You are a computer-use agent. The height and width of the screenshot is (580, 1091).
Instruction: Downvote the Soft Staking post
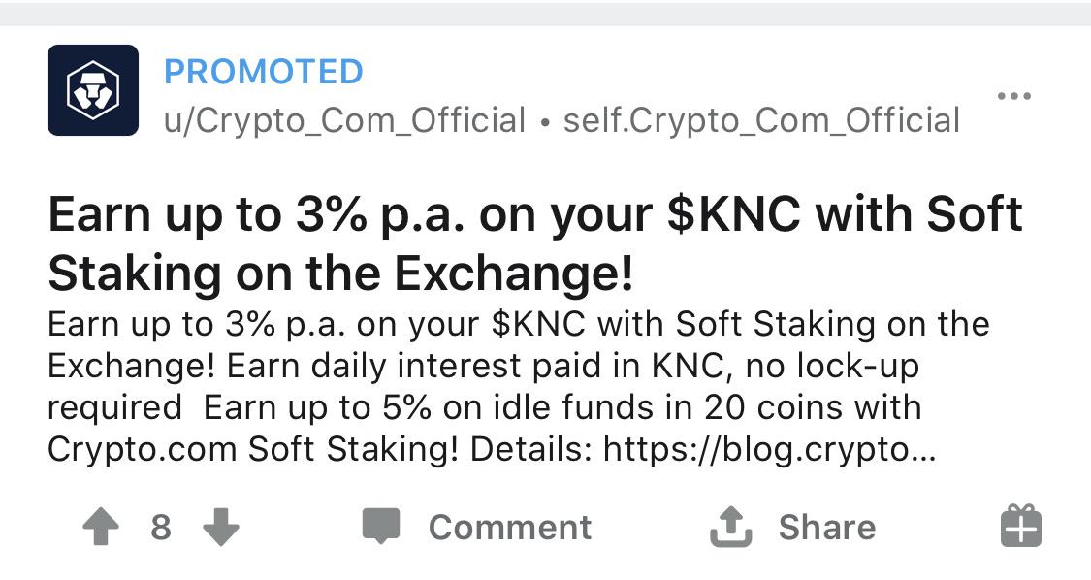tap(221, 528)
